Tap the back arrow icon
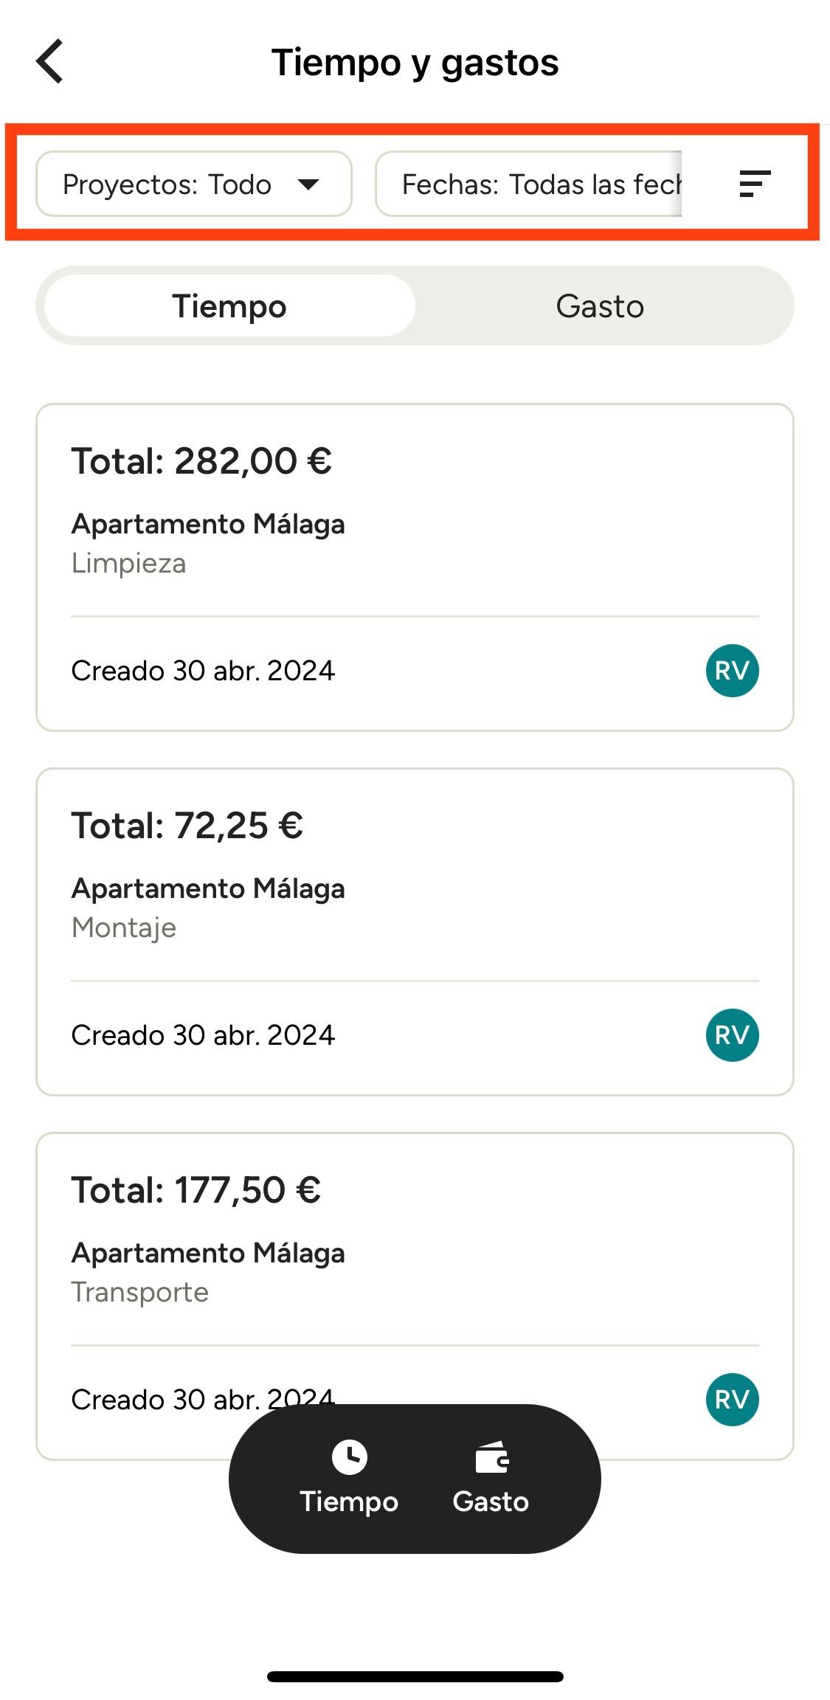The width and height of the screenshot is (830, 1700). (49, 61)
